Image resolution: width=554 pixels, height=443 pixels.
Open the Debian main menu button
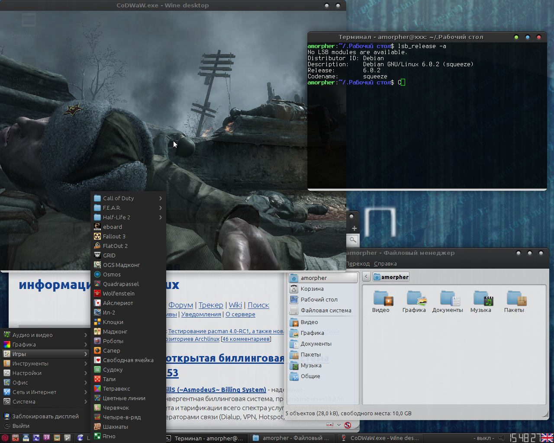coord(5,438)
